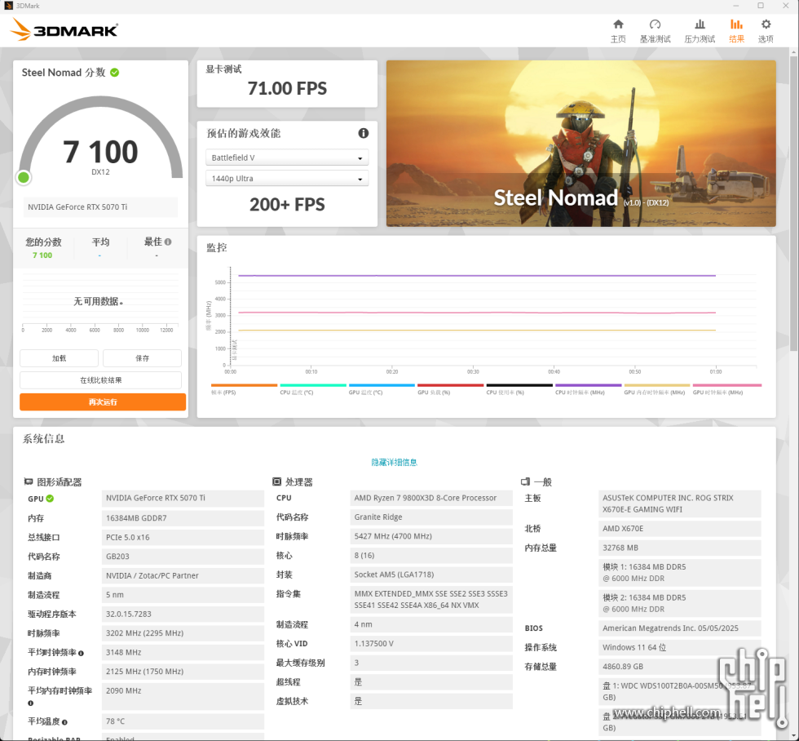Click the 78 °C average temperature value
799x741 pixels.
coord(183,721)
